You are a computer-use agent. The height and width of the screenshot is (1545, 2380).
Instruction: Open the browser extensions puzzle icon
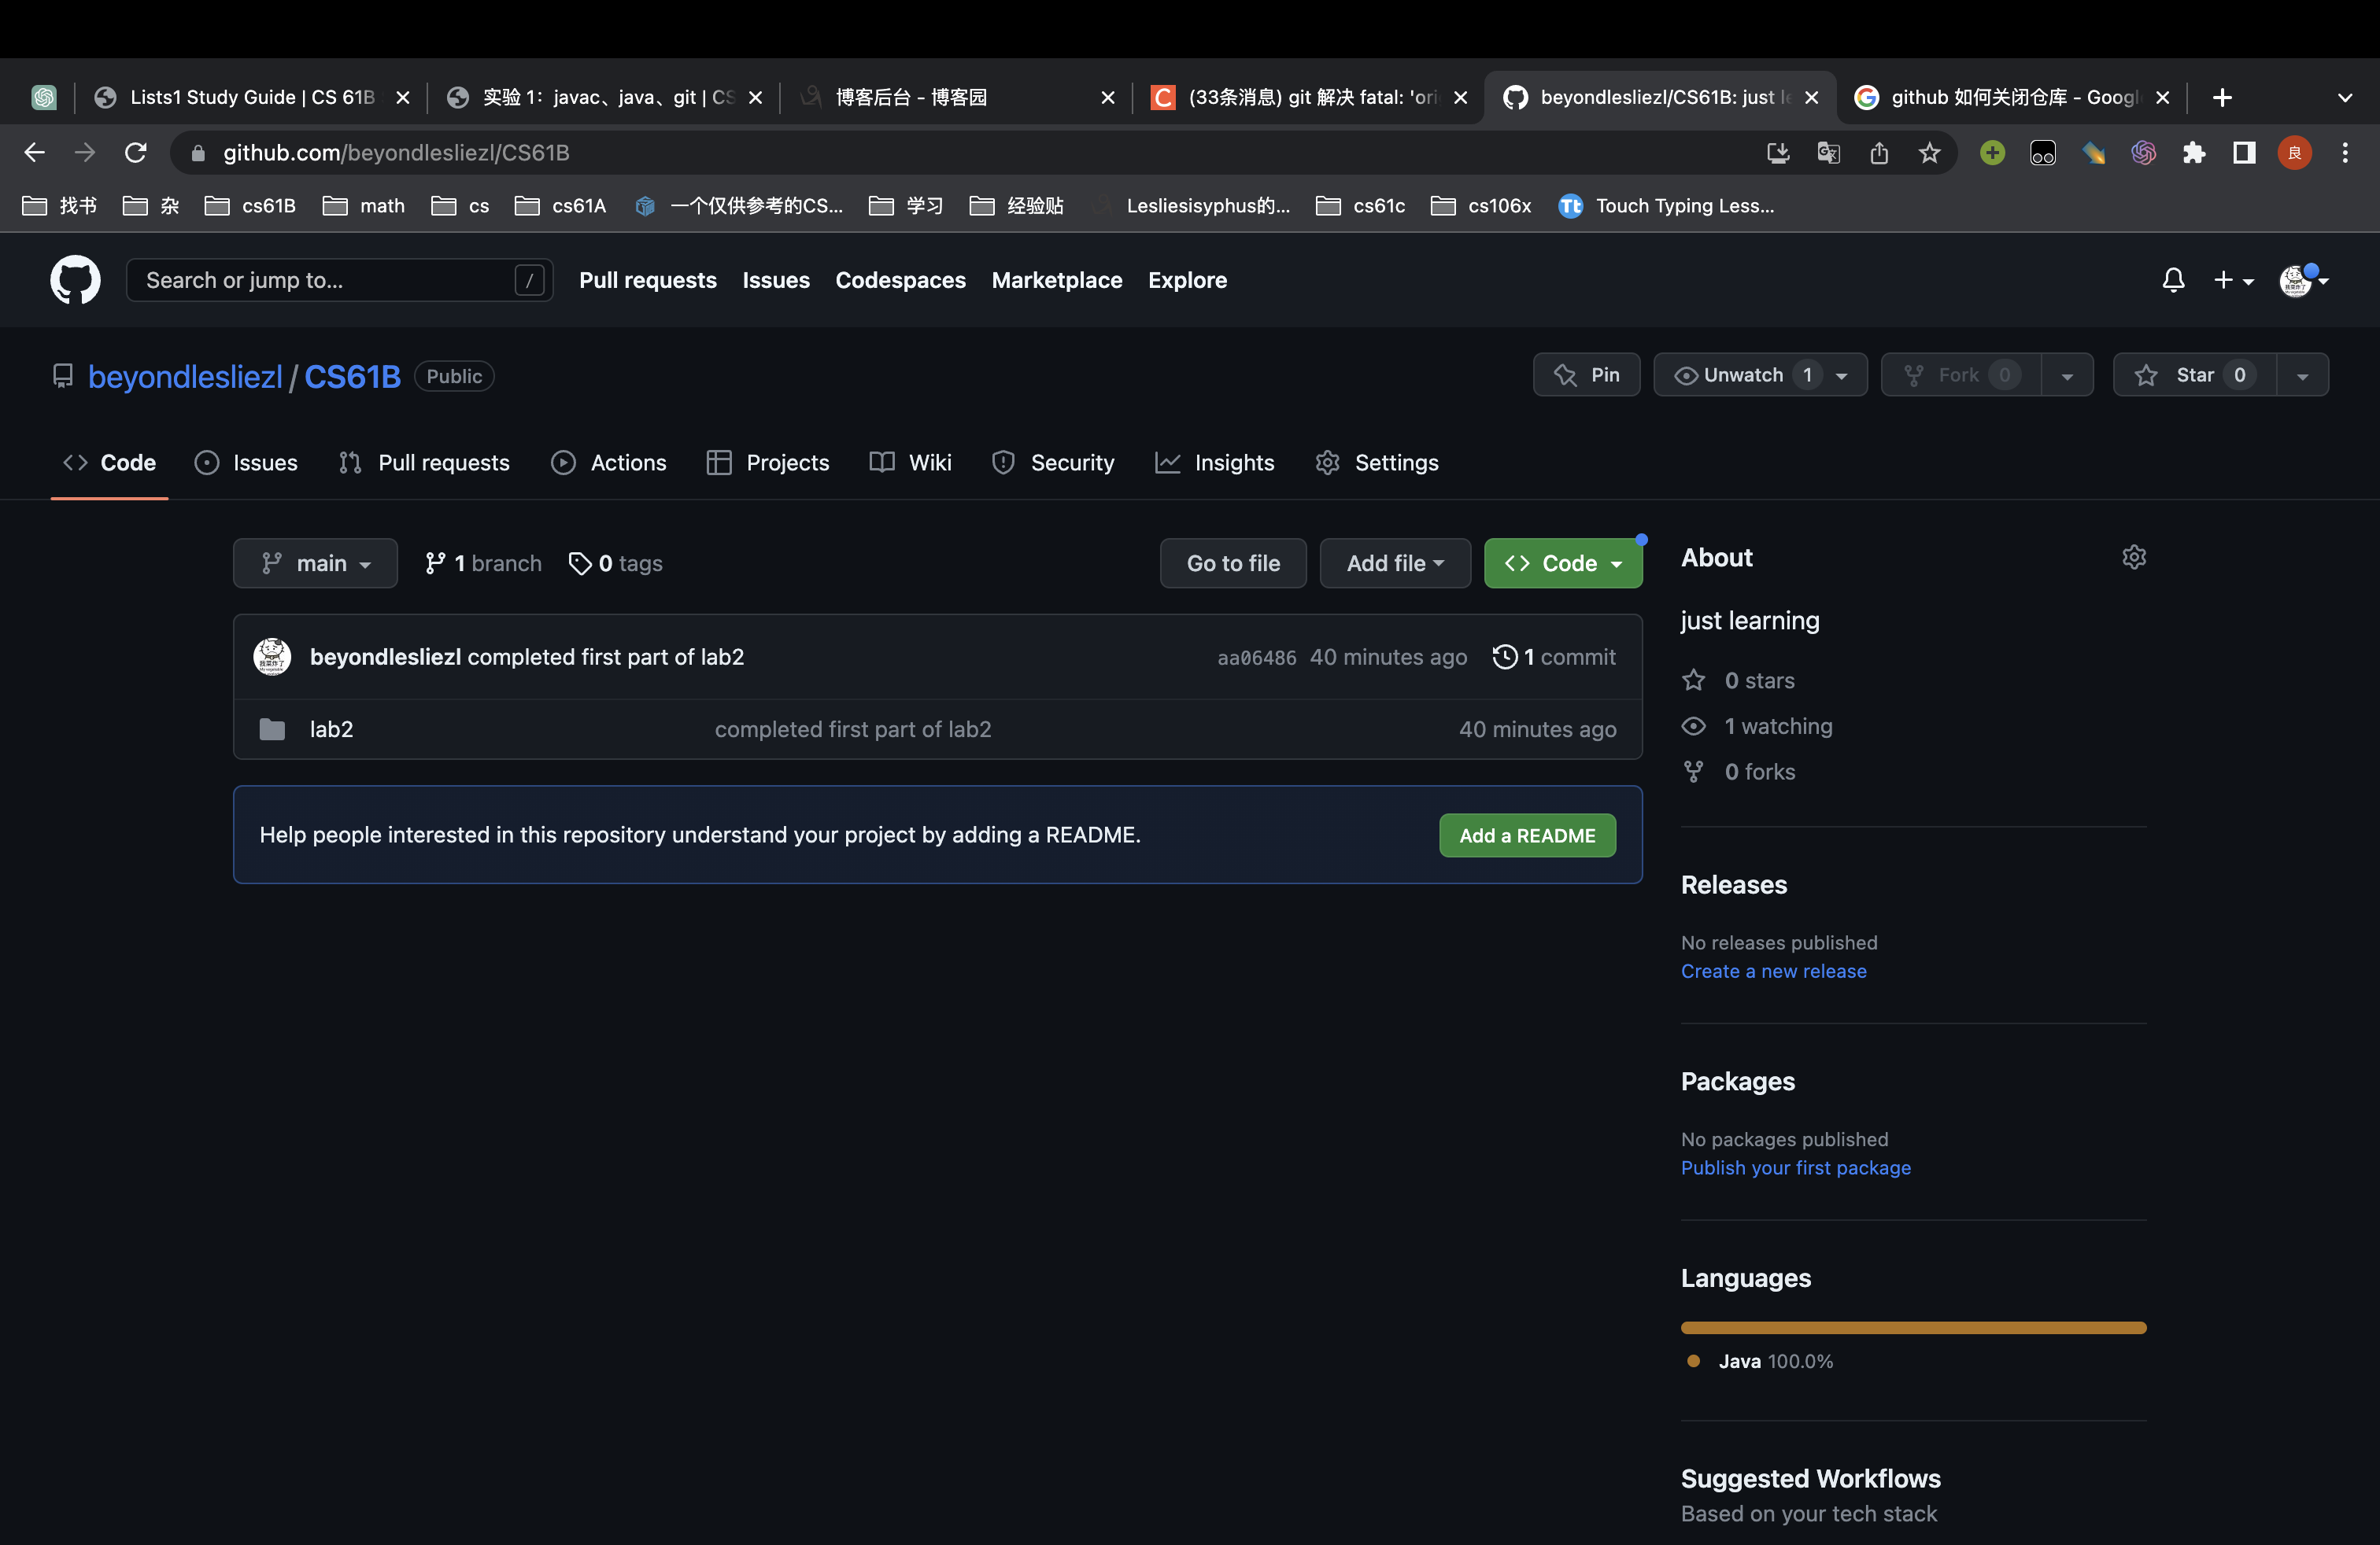2194,153
